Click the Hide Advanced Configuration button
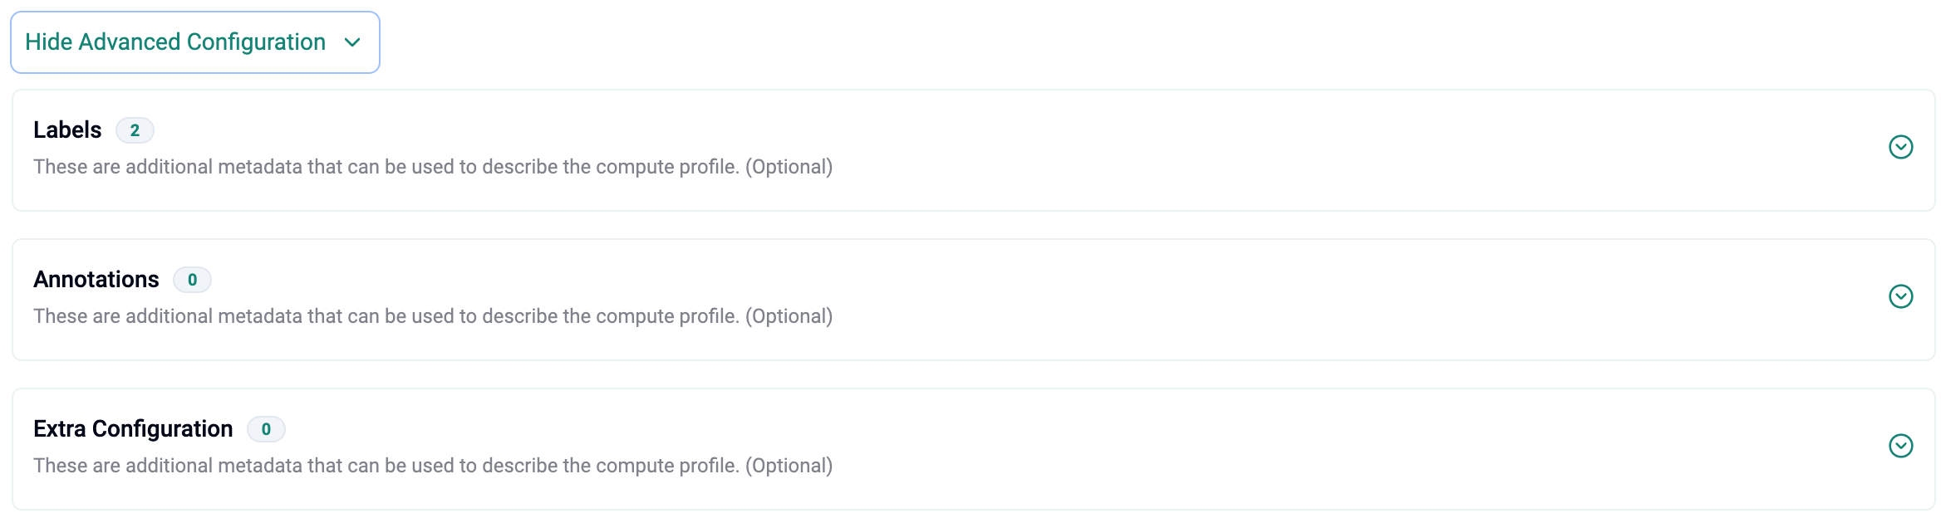The width and height of the screenshot is (1946, 518). [175, 42]
